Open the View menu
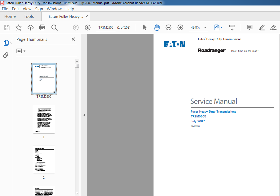280x196 pixels. click(x=27, y=9)
